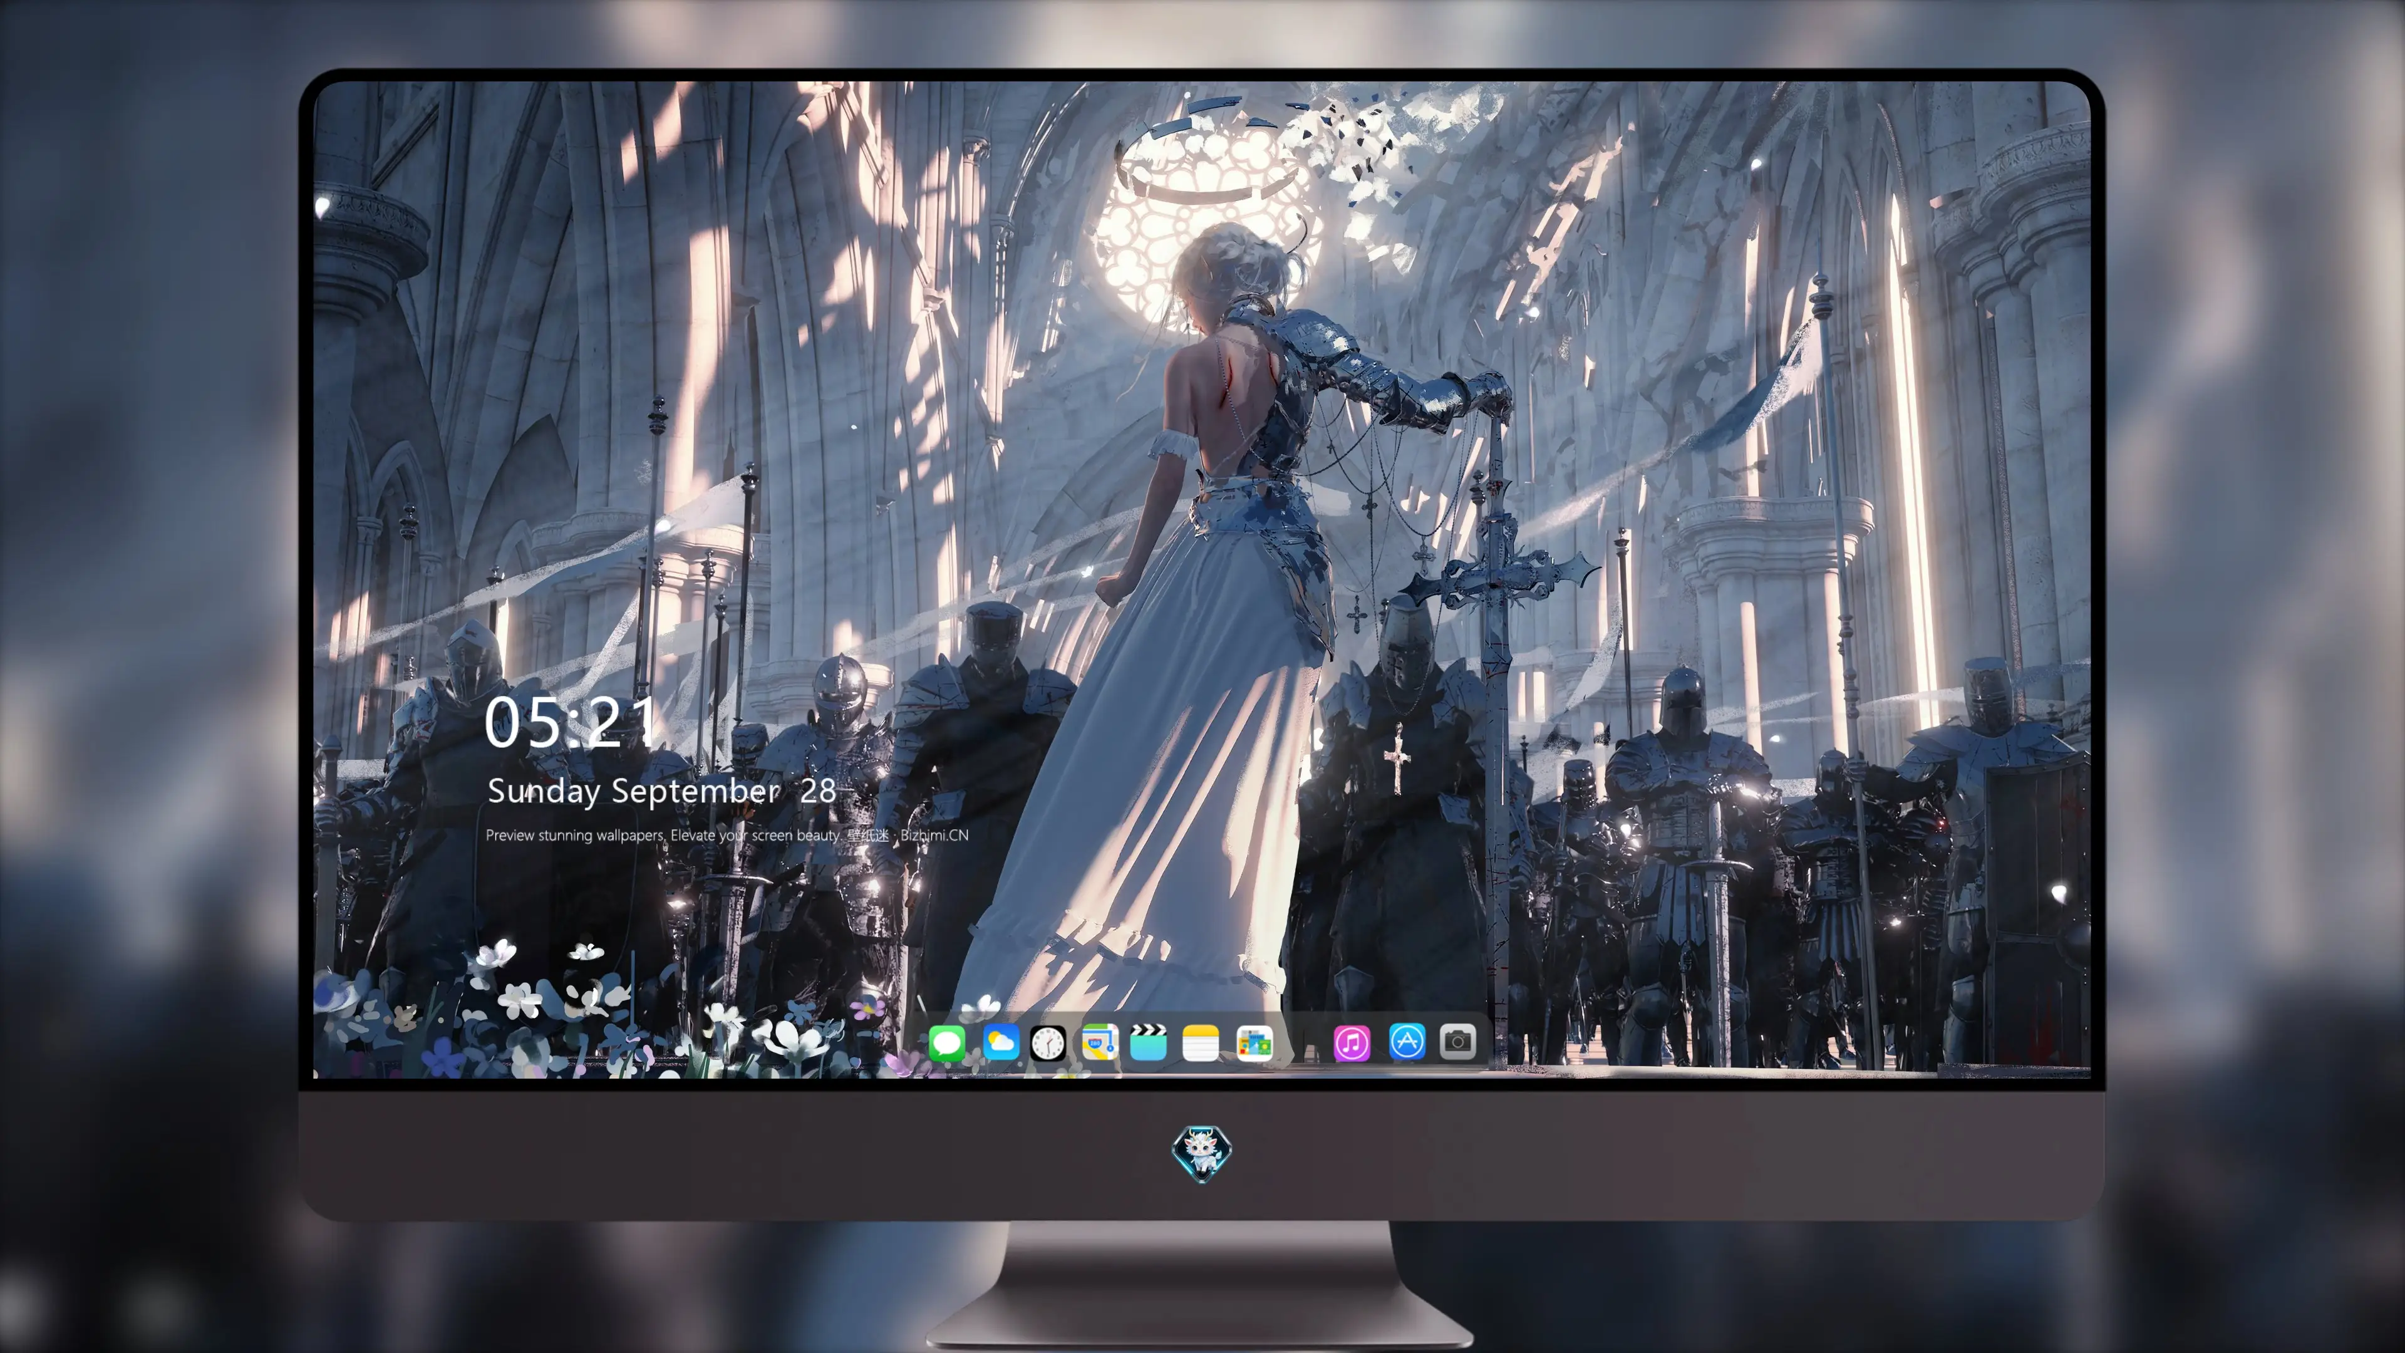Launch the Camera app from the dock
The height and width of the screenshot is (1353, 2405).
point(1457,1041)
